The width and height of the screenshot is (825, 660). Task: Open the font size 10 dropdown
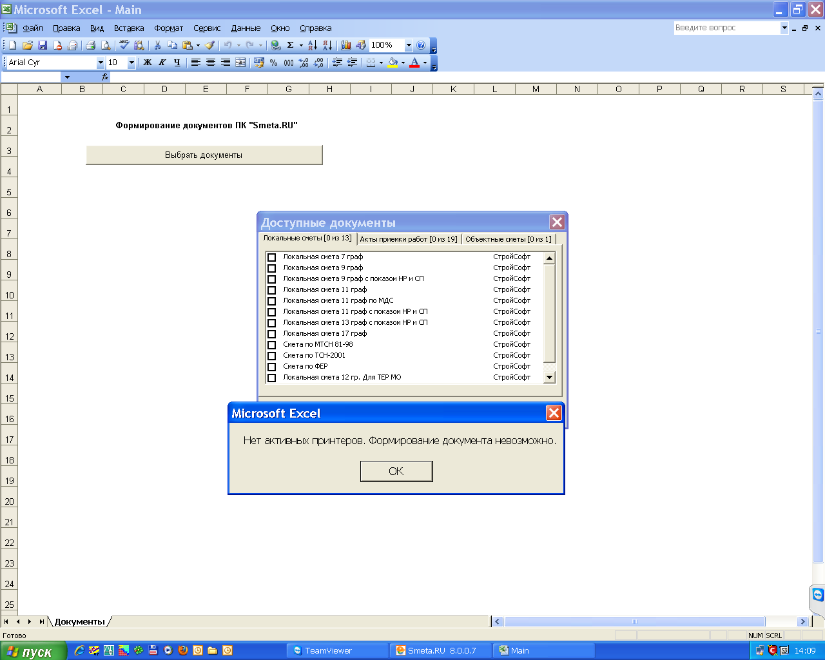(x=131, y=63)
